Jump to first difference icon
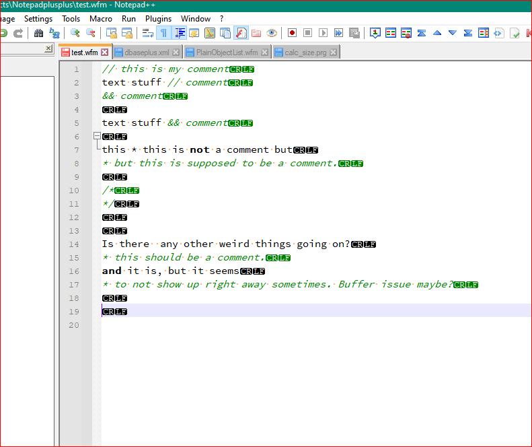This screenshot has height=447, width=532. coord(422,33)
